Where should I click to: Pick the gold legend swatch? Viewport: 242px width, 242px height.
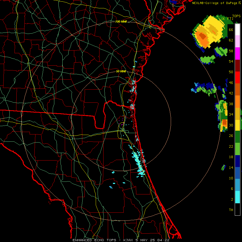pyautogui.click(x=237, y=114)
